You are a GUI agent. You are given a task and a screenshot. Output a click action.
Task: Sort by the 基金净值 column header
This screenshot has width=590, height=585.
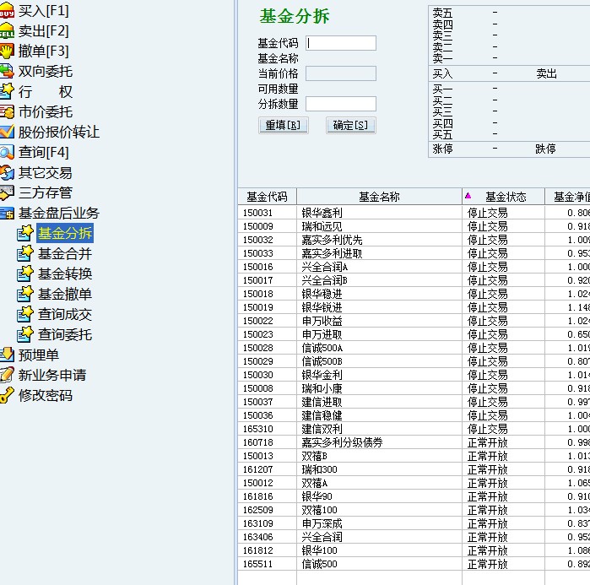pos(568,197)
